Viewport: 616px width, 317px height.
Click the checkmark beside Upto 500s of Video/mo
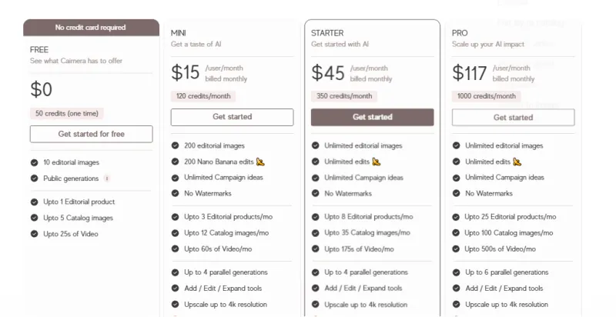[x=457, y=249]
